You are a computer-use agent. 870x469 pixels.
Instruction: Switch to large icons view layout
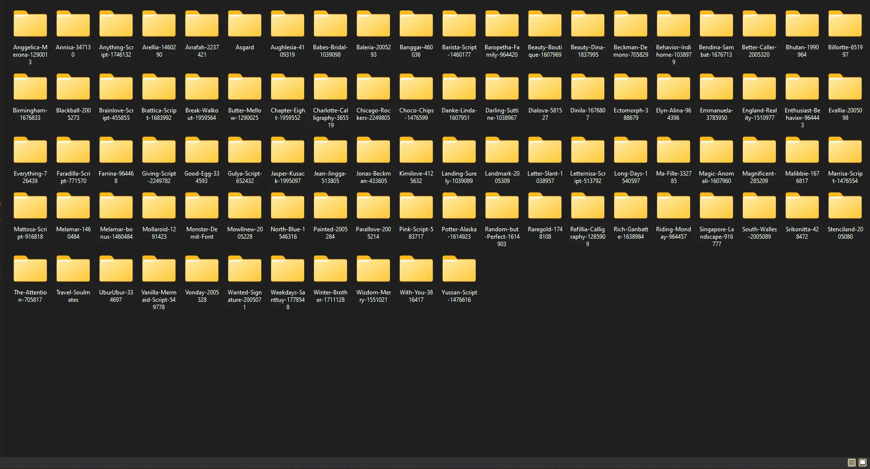(863, 463)
